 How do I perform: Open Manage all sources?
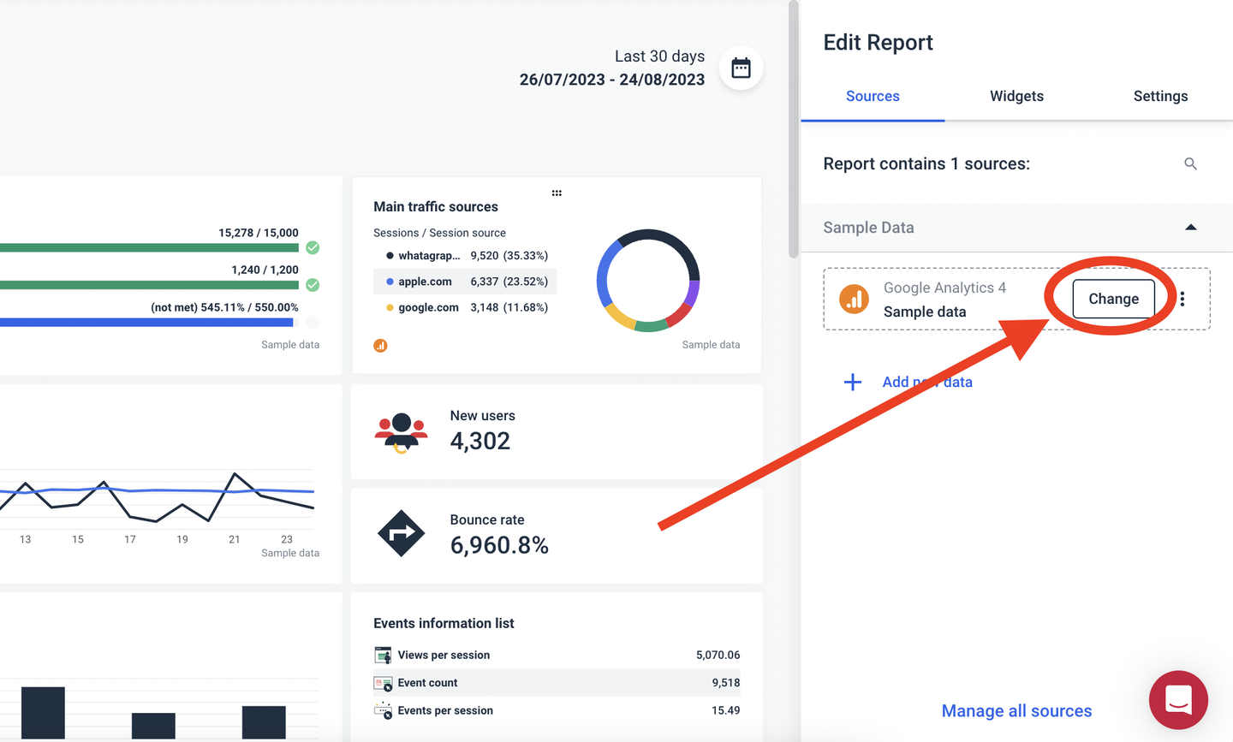1016,710
